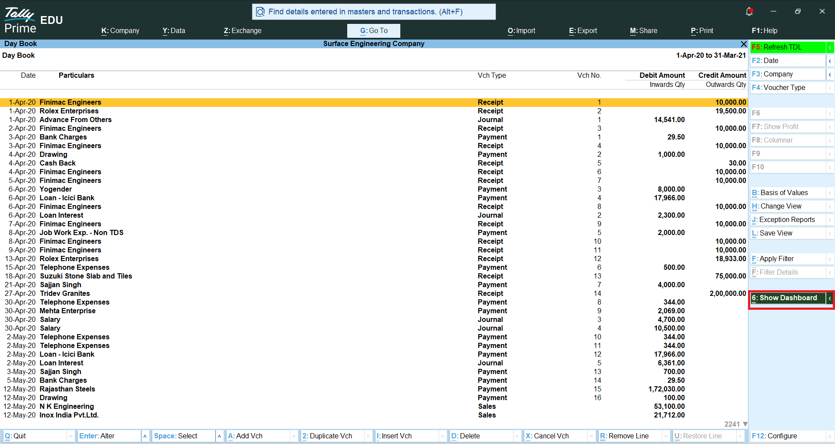The image size is (835, 444).
Task: Click 2: Duplicate Vch button
Action: (333, 436)
